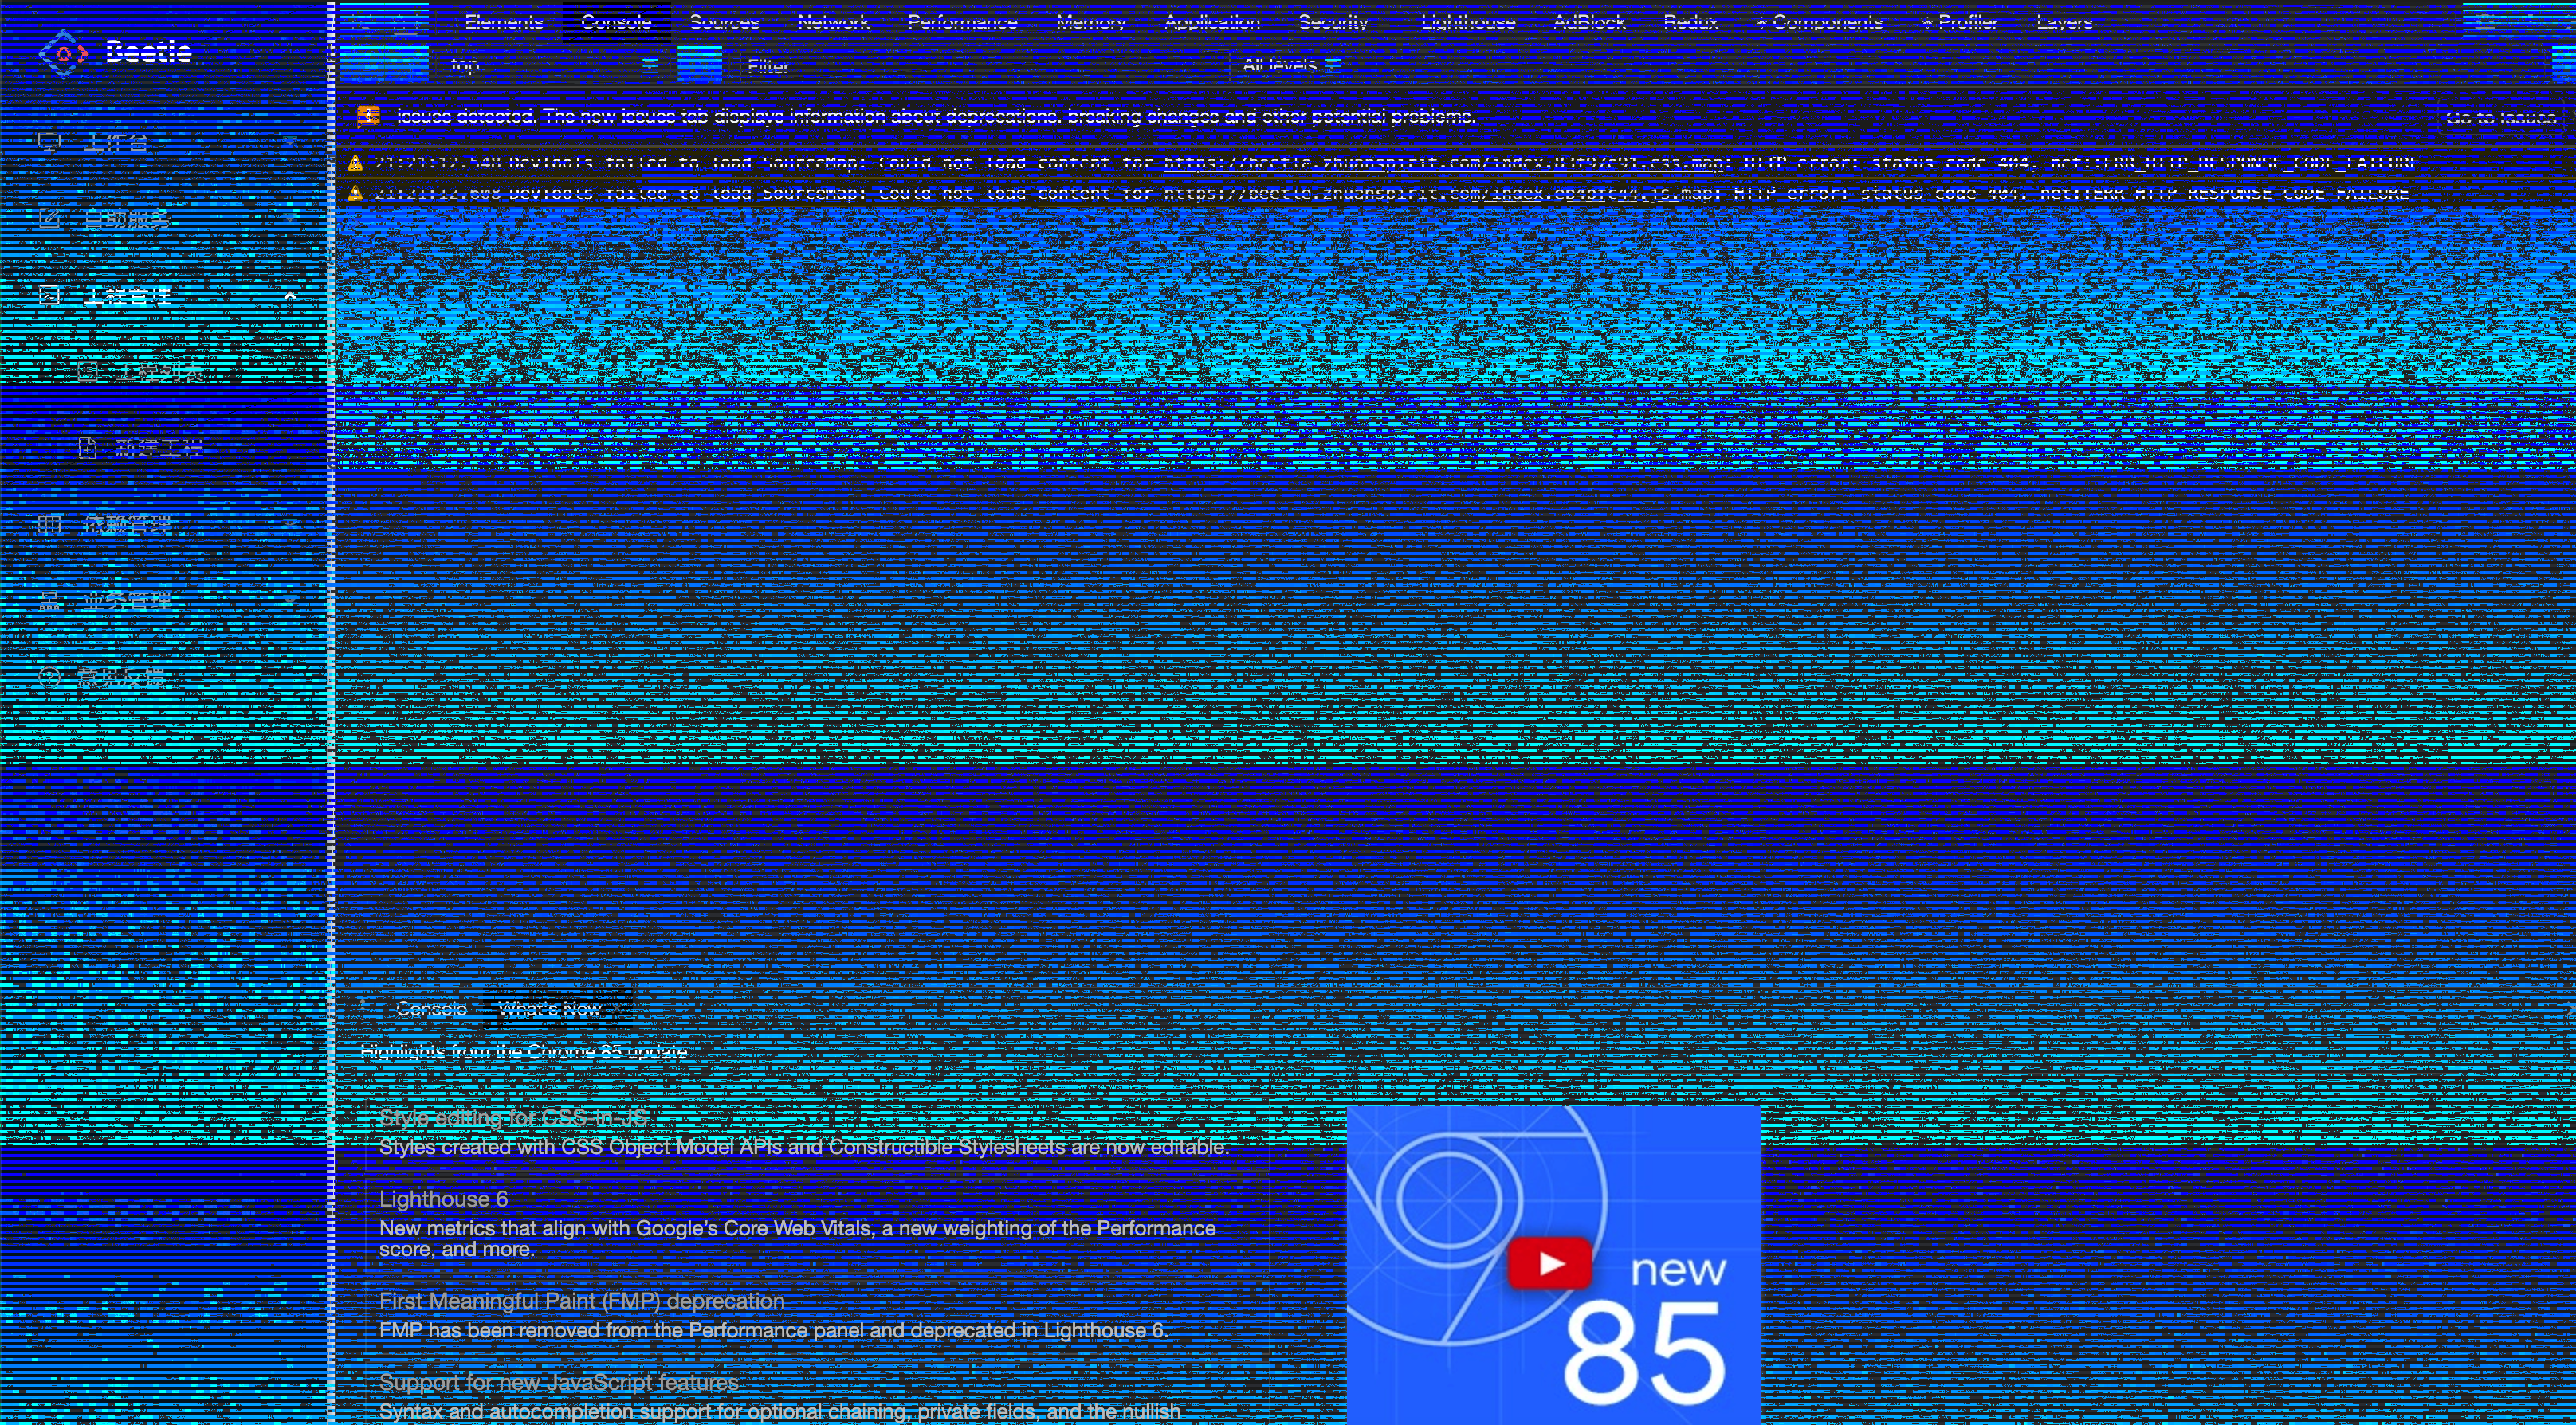Open the css.map source map link
The height and width of the screenshot is (1425, 2576).
coord(1443,162)
